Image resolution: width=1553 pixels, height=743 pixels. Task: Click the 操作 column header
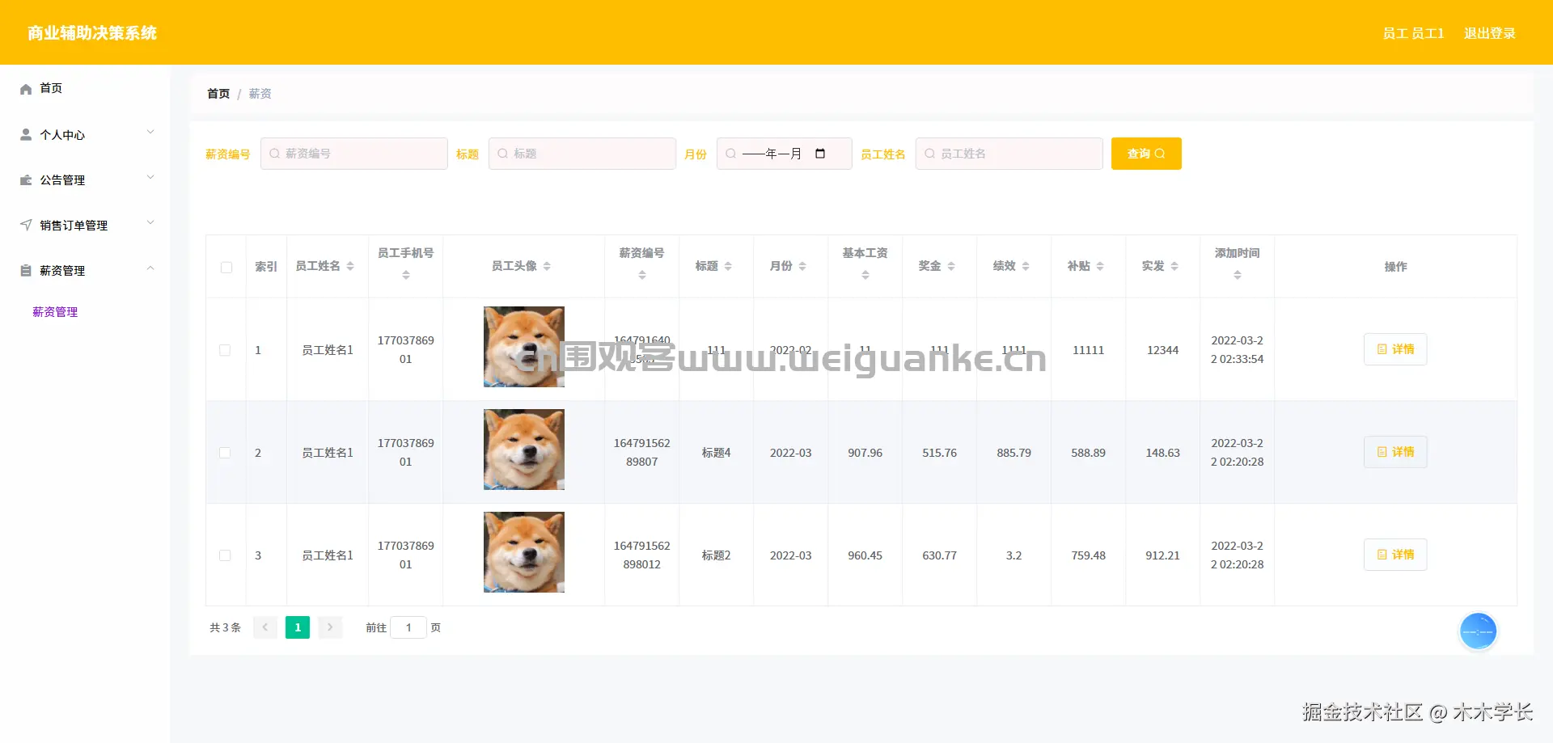[1395, 267]
